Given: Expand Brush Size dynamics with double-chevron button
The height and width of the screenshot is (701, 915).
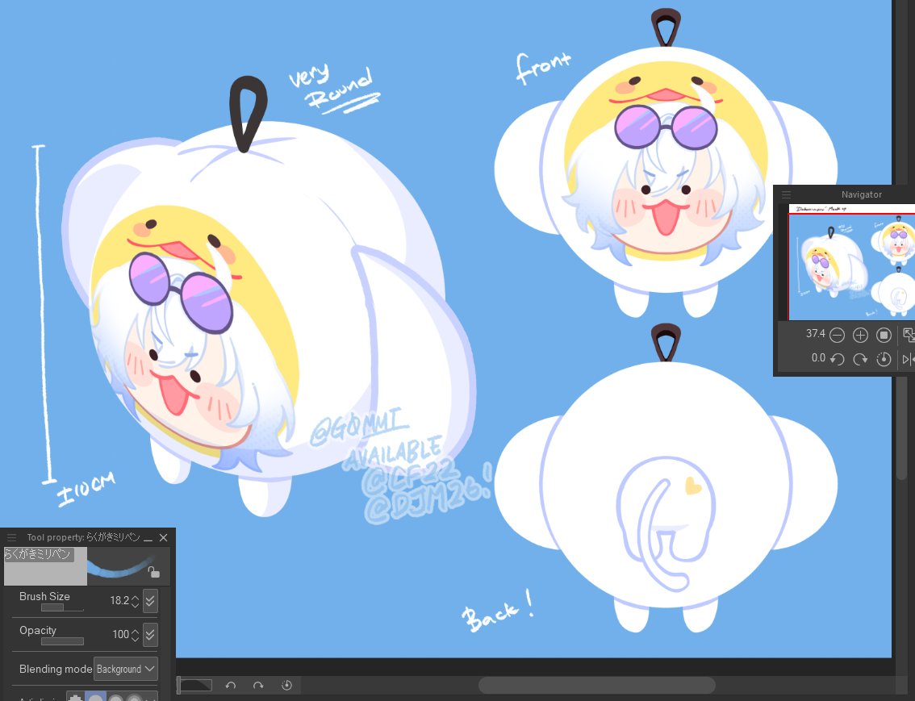Looking at the screenshot, I should click(150, 601).
